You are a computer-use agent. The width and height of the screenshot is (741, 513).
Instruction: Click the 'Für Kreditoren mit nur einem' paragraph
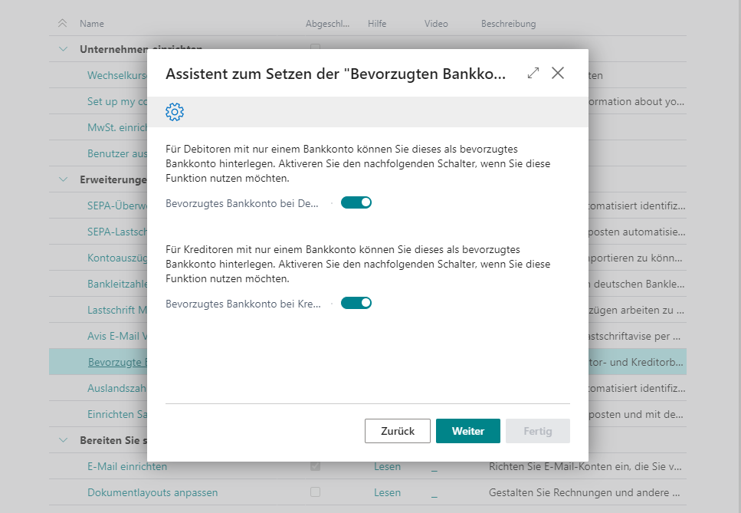[358, 264]
